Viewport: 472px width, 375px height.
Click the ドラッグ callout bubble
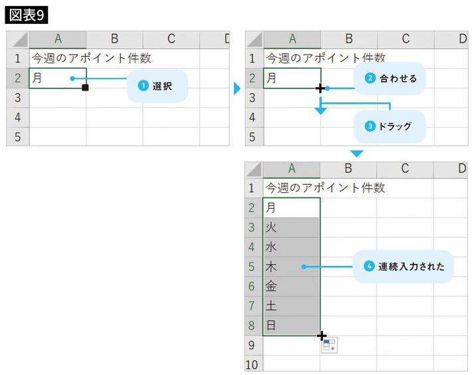point(390,125)
